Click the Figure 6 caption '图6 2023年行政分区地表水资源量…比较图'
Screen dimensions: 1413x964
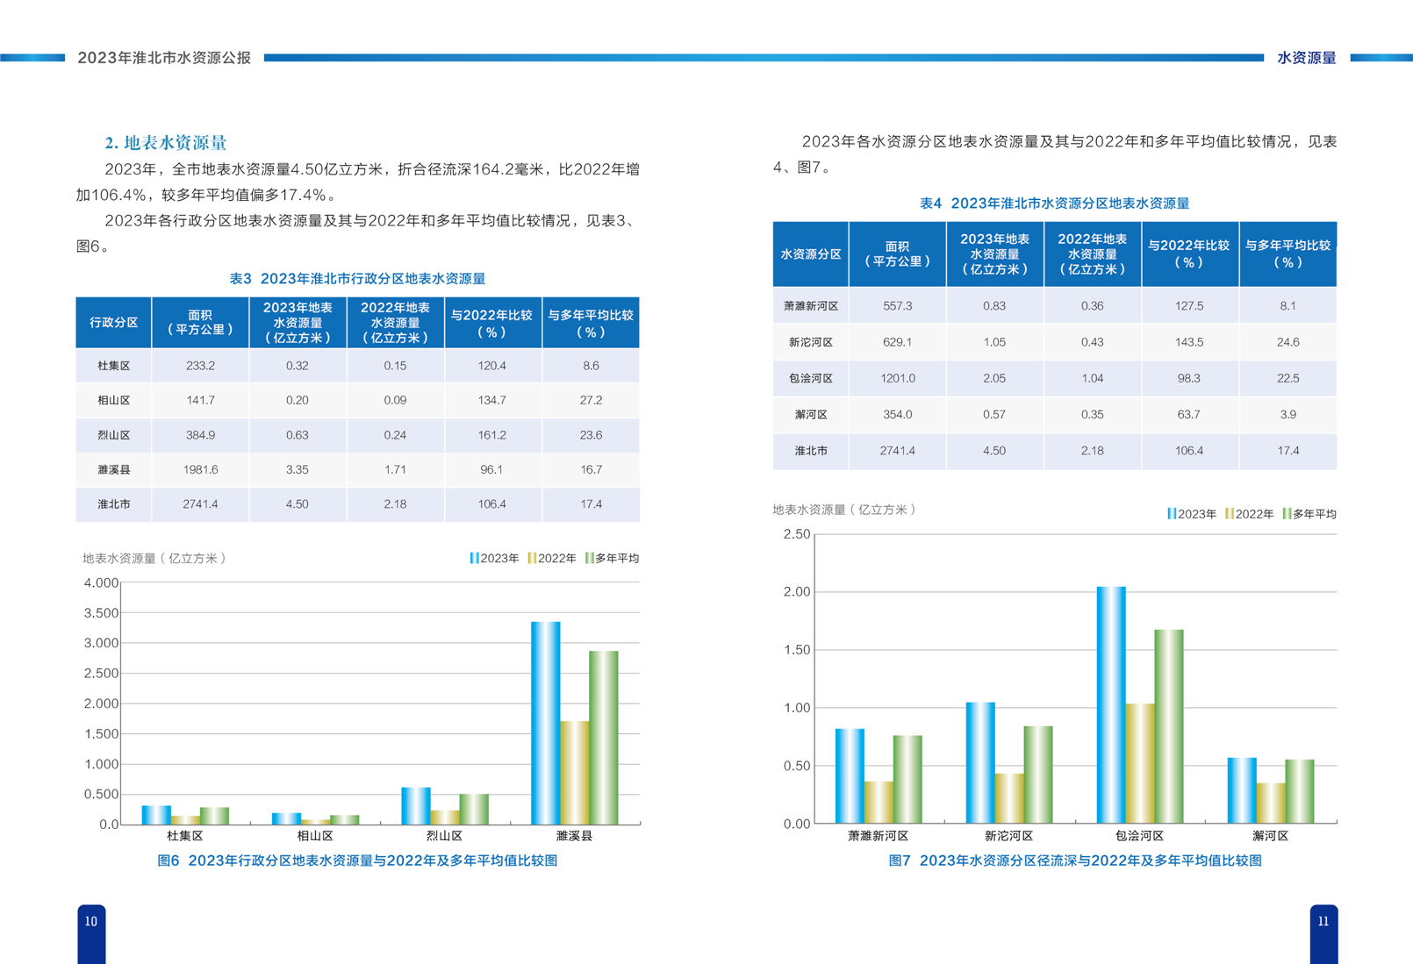357,860
